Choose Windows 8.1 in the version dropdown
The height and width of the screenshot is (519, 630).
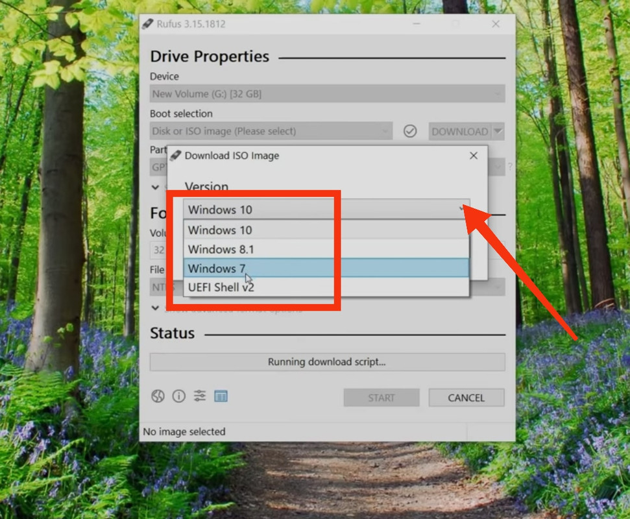[x=326, y=249]
